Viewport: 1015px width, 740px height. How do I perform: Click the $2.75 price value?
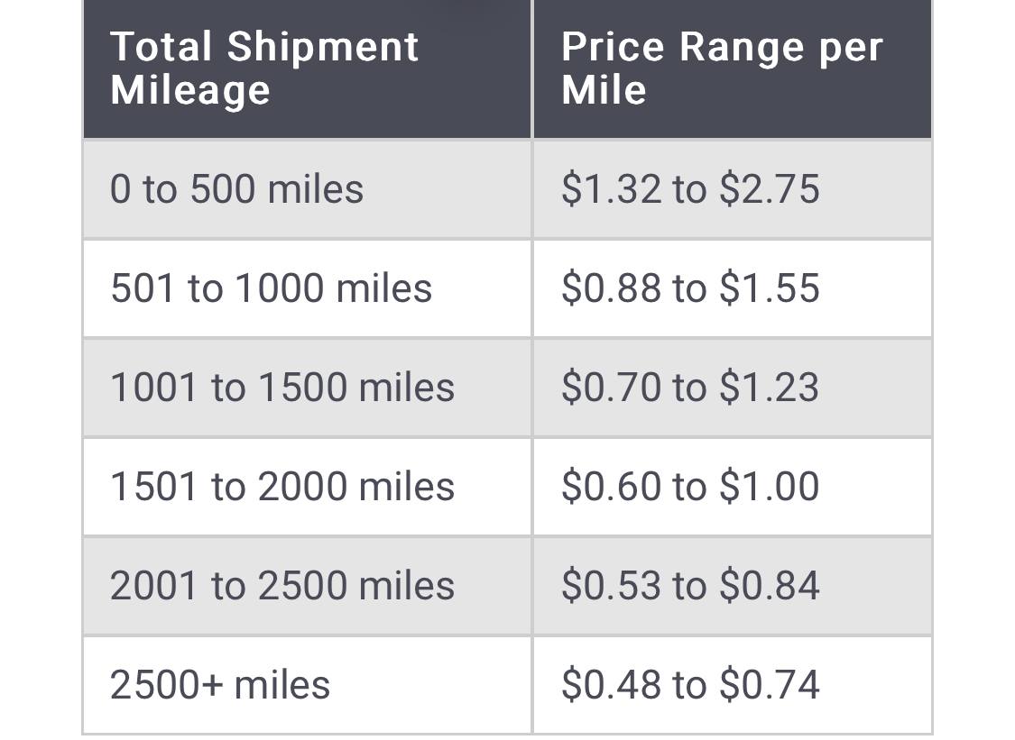(x=770, y=189)
